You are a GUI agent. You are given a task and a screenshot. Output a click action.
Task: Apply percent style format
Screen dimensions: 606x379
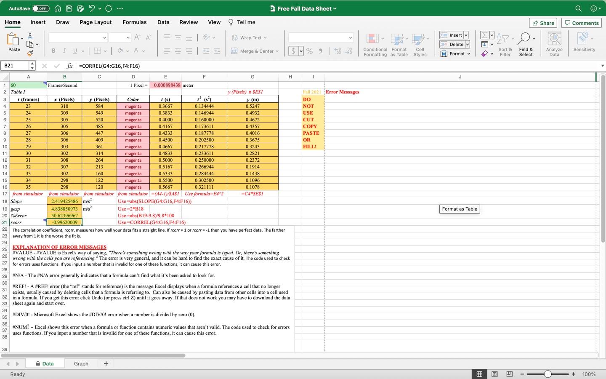pyautogui.click(x=309, y=51)
